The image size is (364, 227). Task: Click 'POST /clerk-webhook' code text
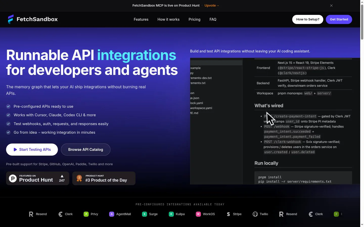click(283, 142)
